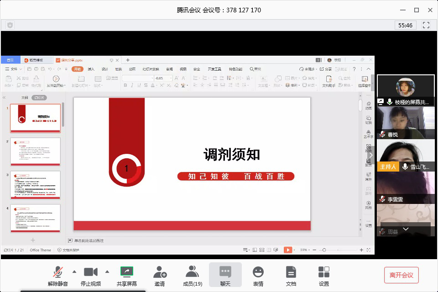Select 曹悦 participant video tile

pos(406,122)
